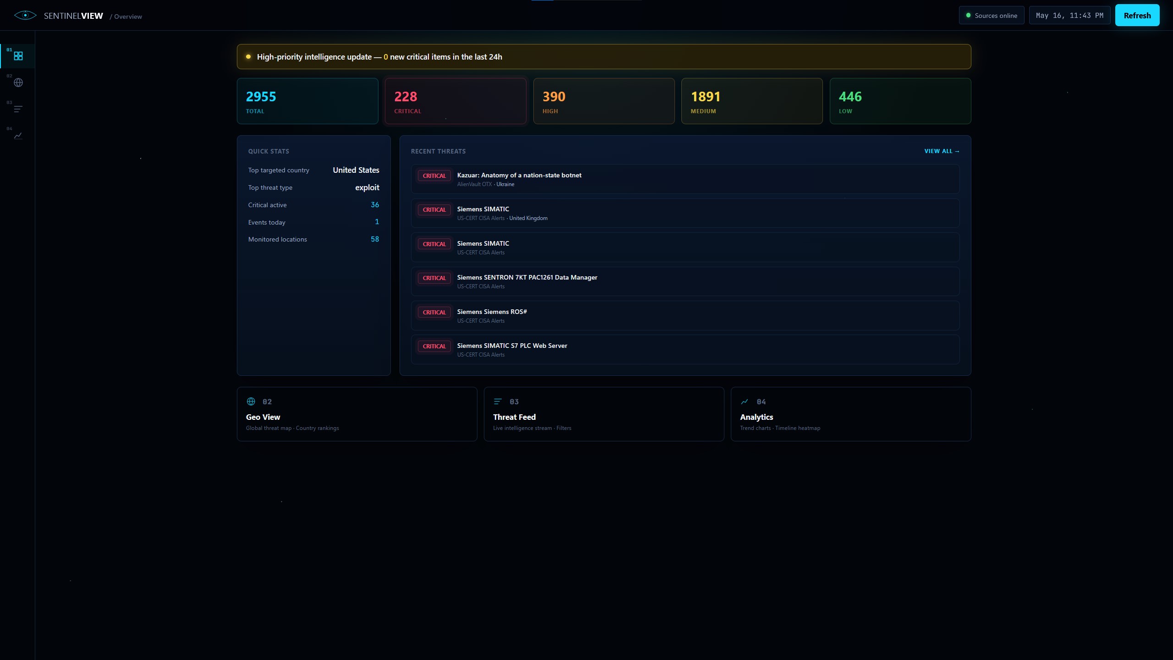Click the Critical active value 36
This screenshot has width=1173, height=660.
point(375,205)
